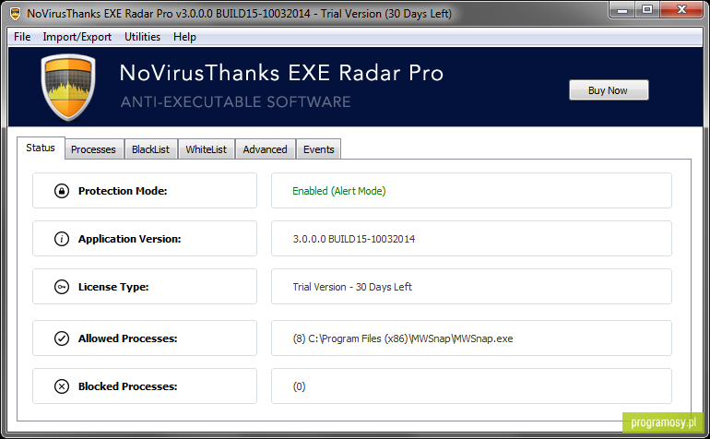Image resolution: width=710 pixels, height=439 pixels.
Task: Open the WhiteList tab
Action: [x=206, y=149]
